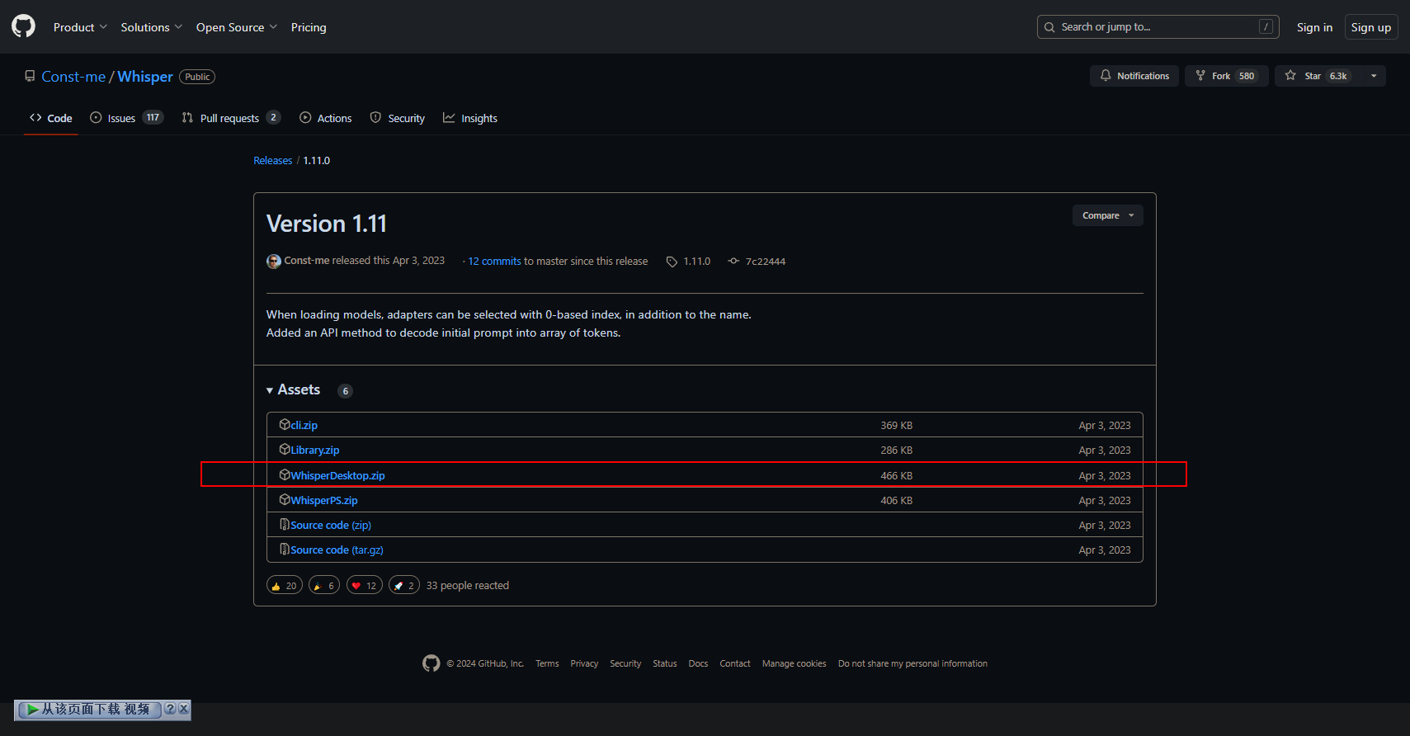Click the Sign up button
Viewport: 1410px width, 736px height.
click(1370, 27)
